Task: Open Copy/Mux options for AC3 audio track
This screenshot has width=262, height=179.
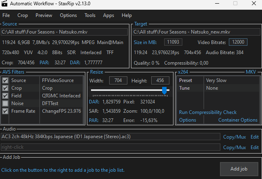Action: (235, 137)
